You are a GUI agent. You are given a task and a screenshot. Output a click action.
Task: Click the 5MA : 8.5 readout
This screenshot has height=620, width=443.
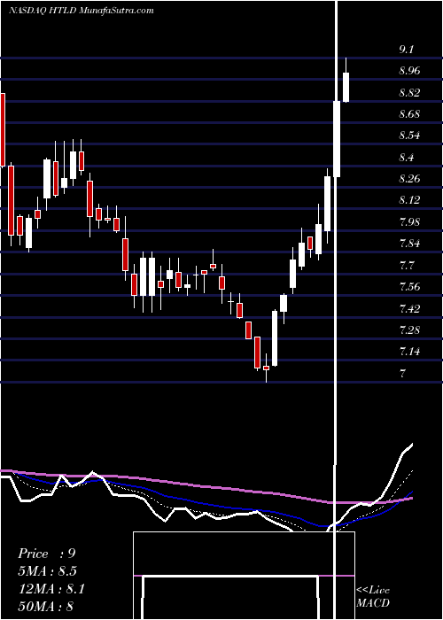click(47, 571)
